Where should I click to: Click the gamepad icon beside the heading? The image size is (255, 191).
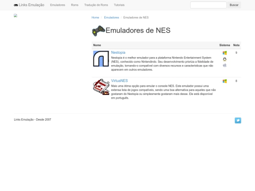click(99, 31)
